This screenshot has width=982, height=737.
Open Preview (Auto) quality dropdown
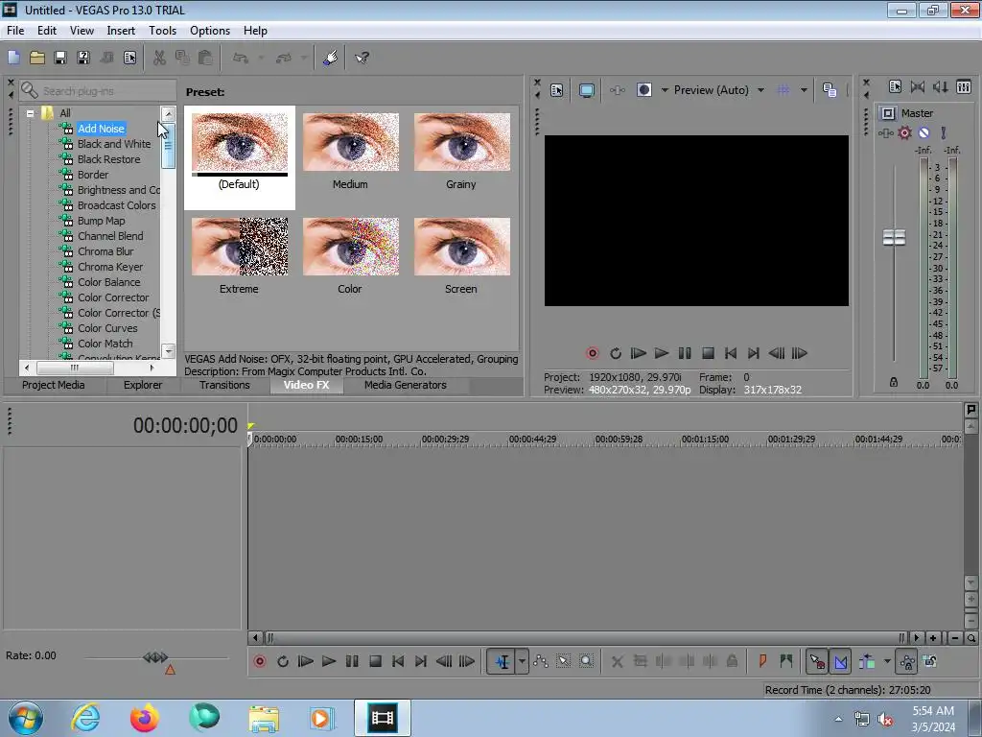click(x=760, y=90)
